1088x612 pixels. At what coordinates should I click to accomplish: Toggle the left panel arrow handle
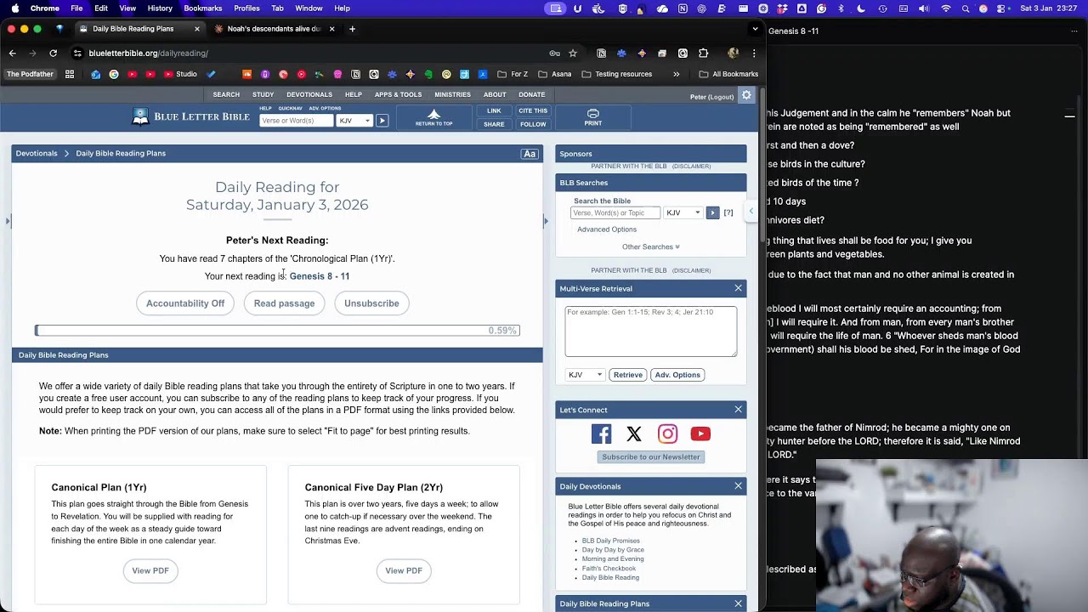click(8, 221)
